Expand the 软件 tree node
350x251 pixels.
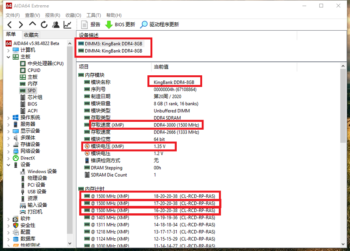tap(8, 219)
